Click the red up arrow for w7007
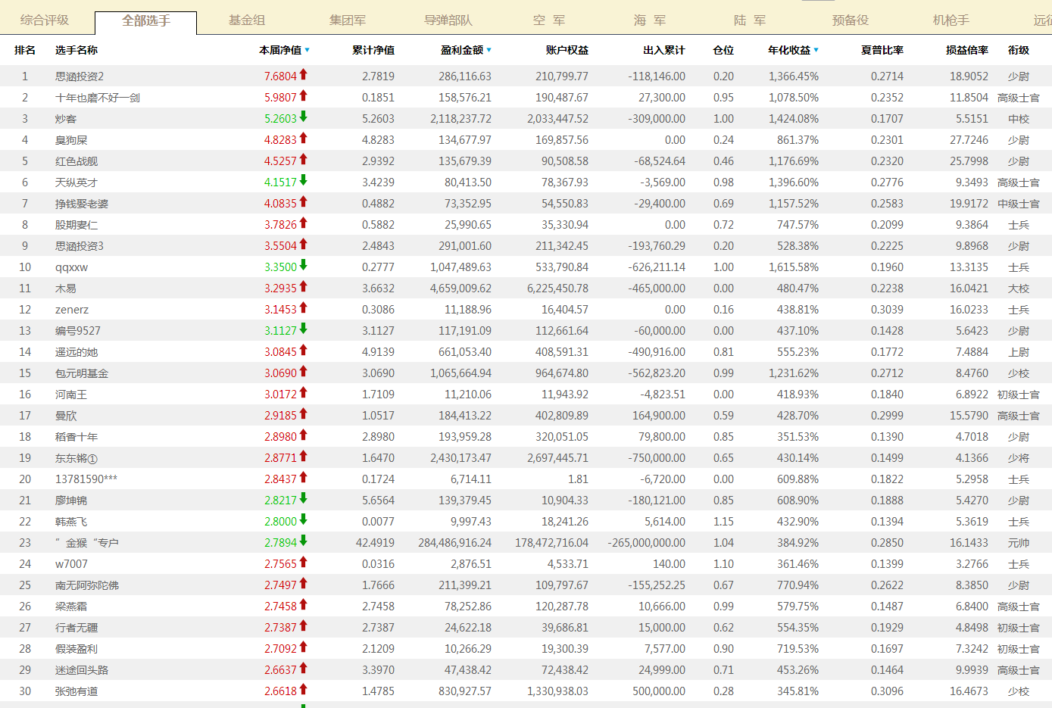This screenshot has width=1052, height=708. point(303,562)
